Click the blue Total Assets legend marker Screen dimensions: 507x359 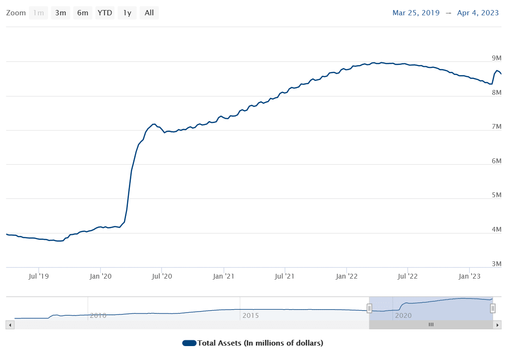[x=189, y=343]
